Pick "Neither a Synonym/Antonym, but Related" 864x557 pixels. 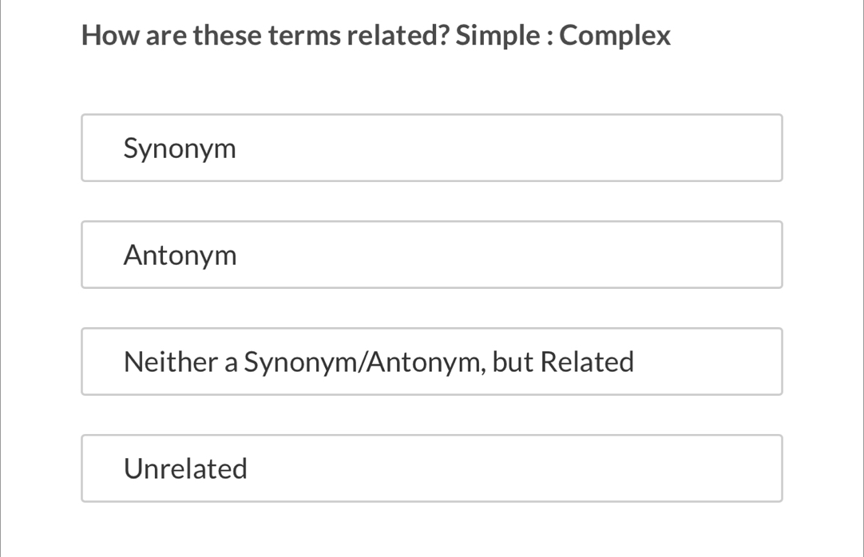pyautogui.click(x=431, y=362)
